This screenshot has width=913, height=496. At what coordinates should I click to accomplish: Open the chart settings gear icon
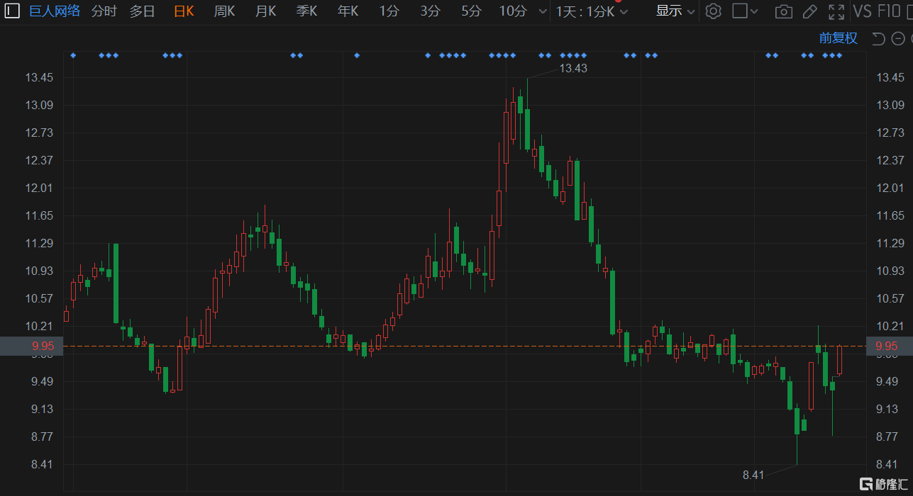pyautogui.click(x=714, y=11)
